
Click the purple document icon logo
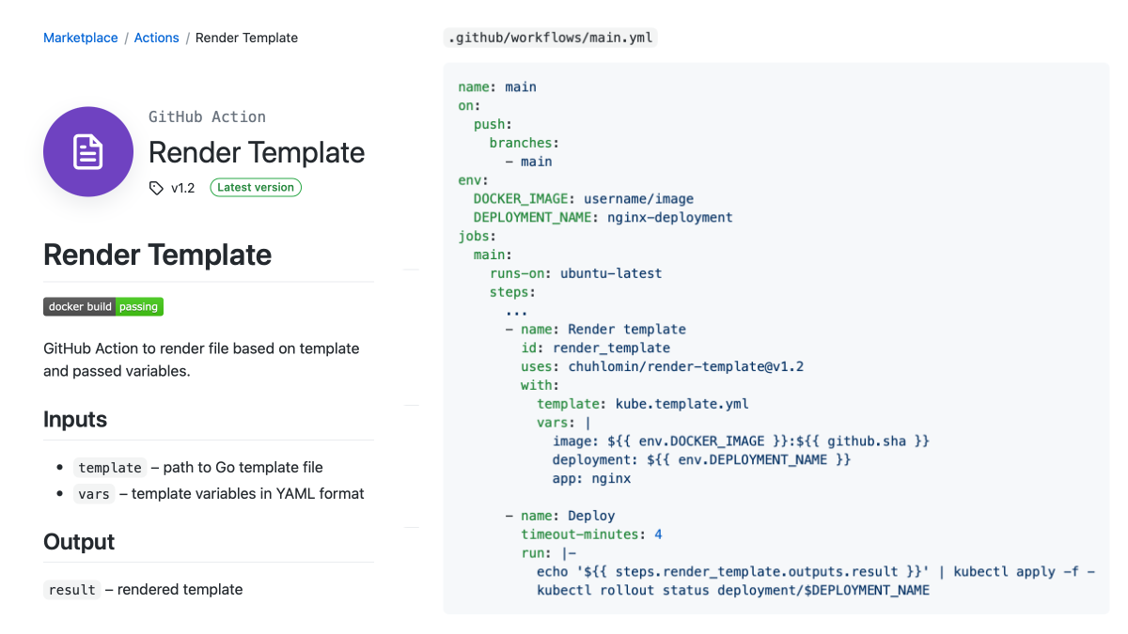pos(87,151)
